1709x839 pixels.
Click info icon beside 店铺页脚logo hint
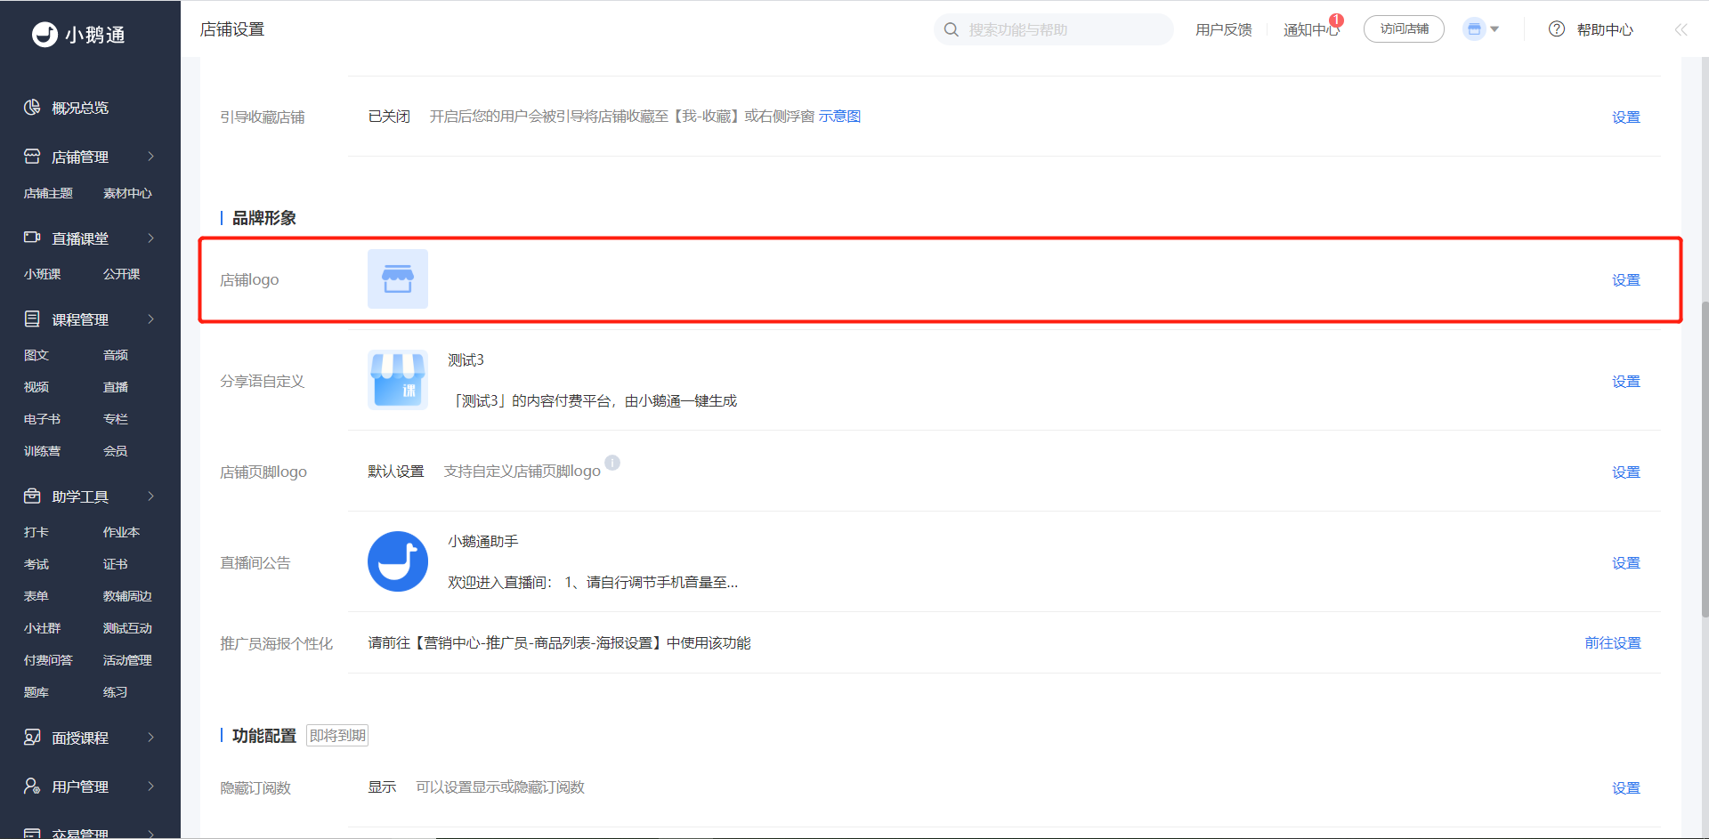(x=612, y=463)
